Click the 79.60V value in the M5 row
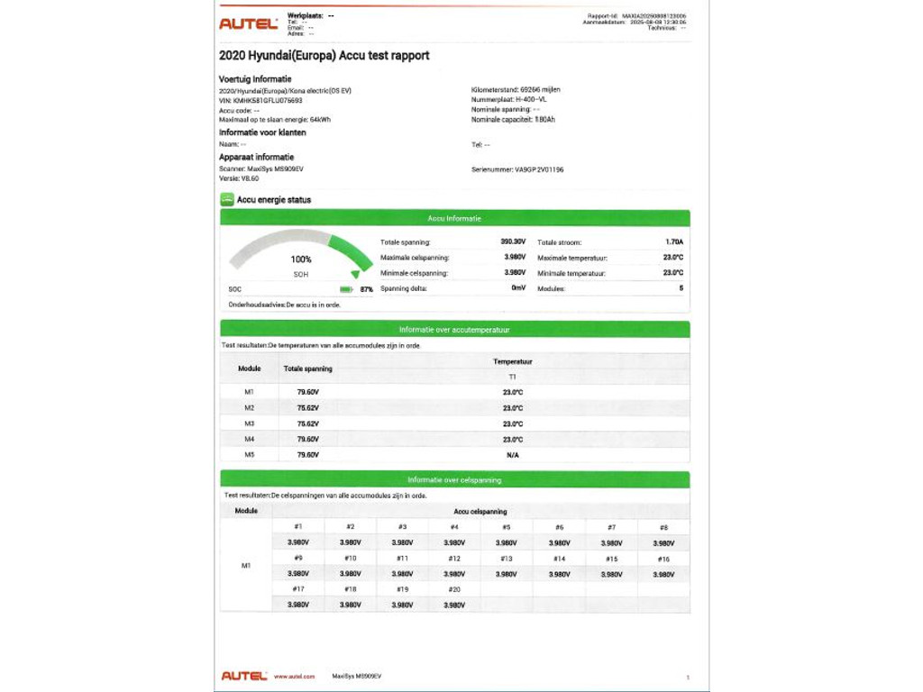The width and height of the screenshot is (923, 692). pyautogui.click(x=308, y=455)
